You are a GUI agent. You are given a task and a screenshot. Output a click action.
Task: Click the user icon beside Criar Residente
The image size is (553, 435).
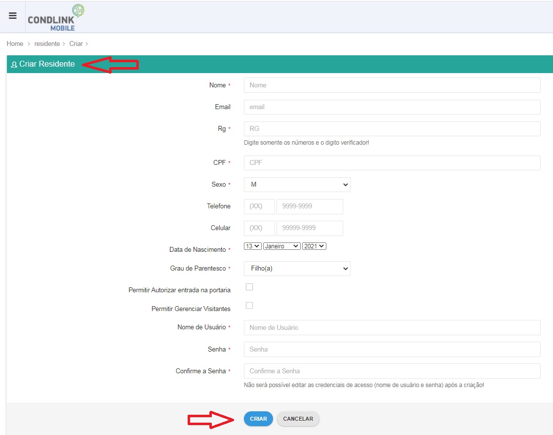coord(14,65)
